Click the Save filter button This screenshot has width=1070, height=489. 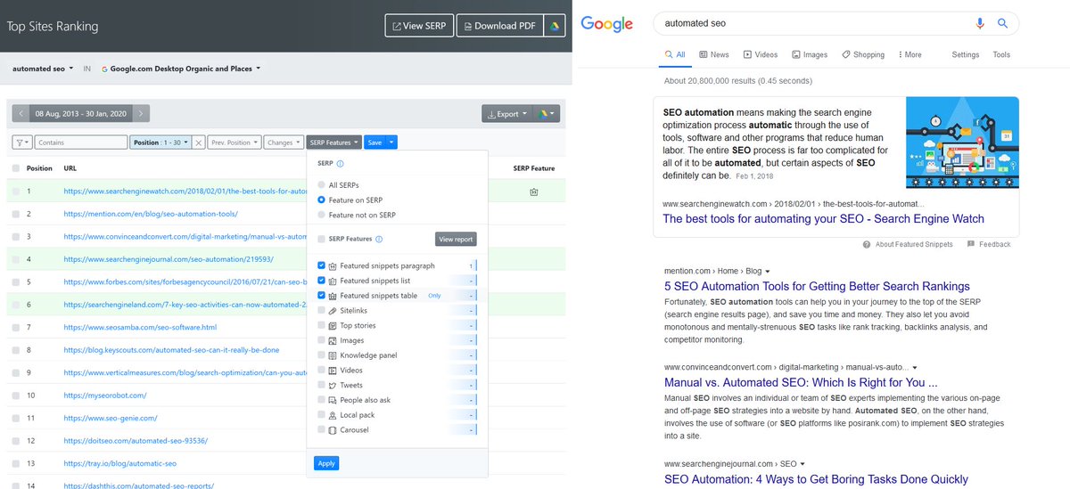[375, 143]
